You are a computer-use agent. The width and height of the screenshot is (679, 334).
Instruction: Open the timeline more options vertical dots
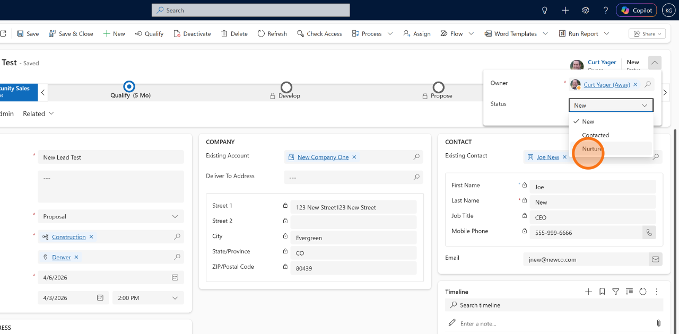click(x=657, y=292)
